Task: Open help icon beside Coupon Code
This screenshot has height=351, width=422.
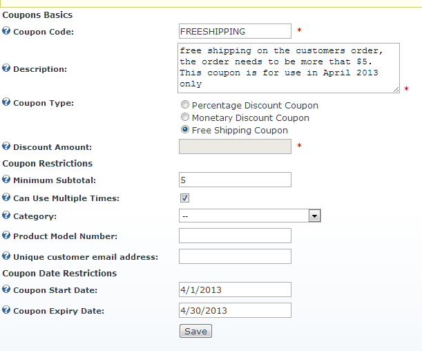Action: [6, 30]
